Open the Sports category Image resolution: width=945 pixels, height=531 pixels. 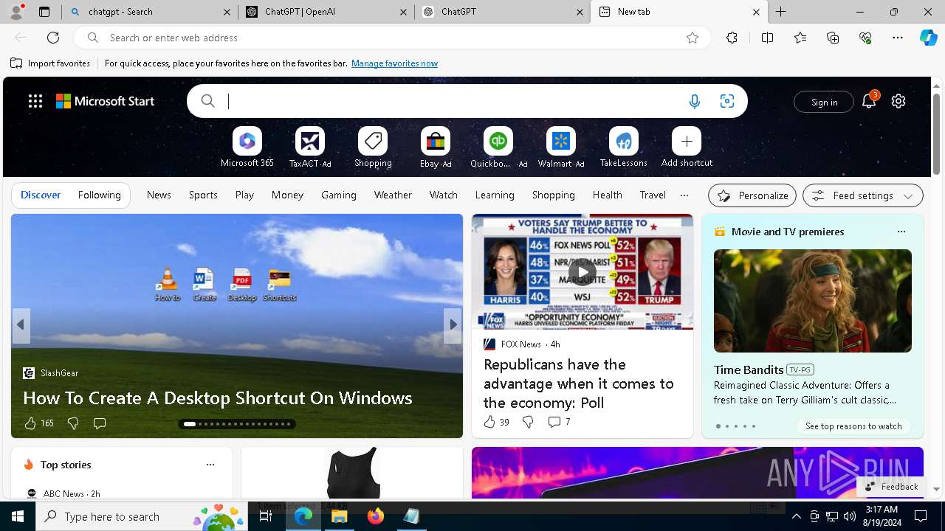203,195
